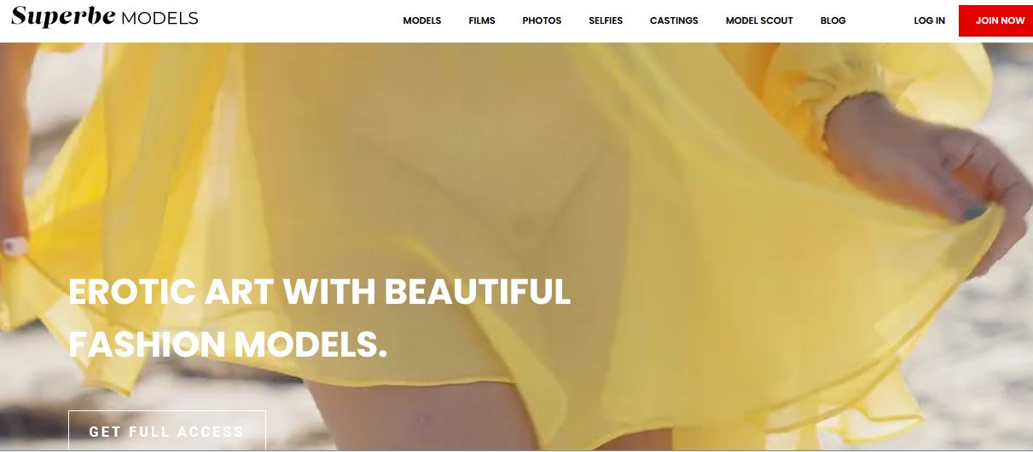This screenshot has height=452, width=1033.
Task: Click the red JOIN NOW button
Action: [995, 20]
